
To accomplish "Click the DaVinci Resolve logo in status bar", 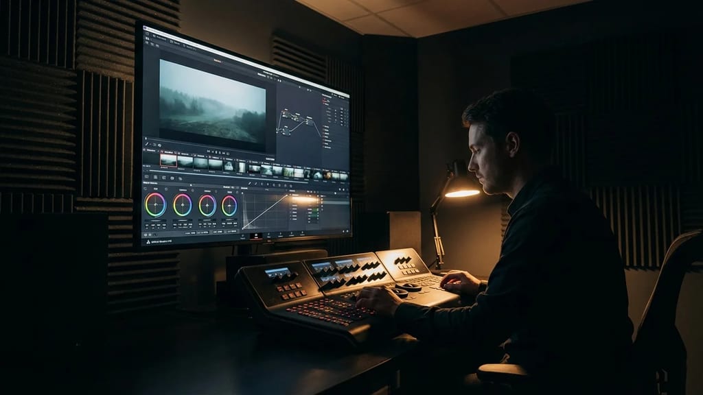I will coord(148,242).
